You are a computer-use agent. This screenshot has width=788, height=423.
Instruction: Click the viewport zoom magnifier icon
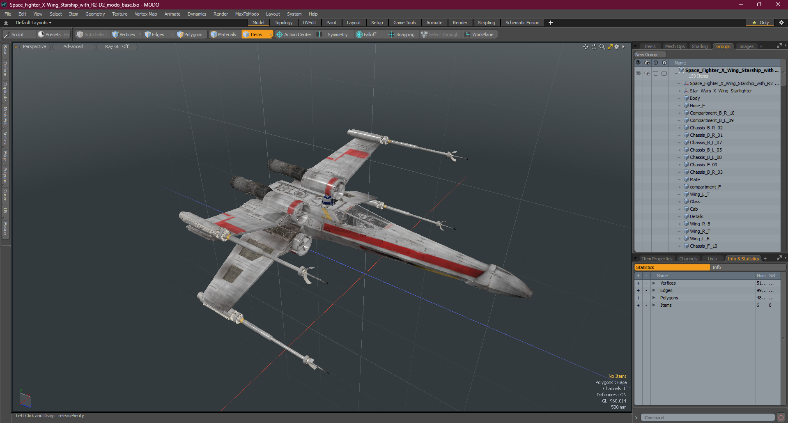pyautogui.click(x=602, y=47)
